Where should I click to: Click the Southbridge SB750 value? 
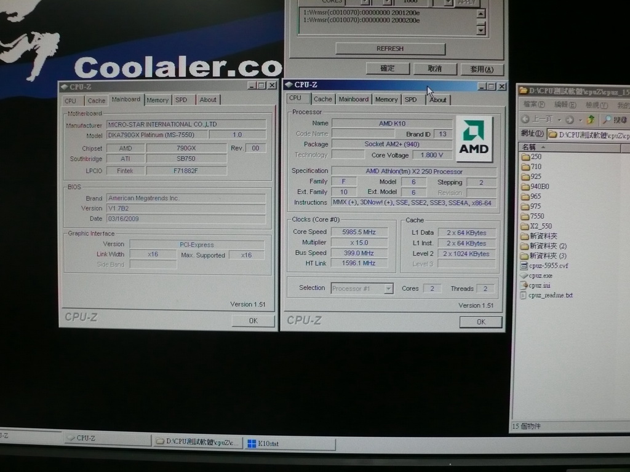coord(186,159)
